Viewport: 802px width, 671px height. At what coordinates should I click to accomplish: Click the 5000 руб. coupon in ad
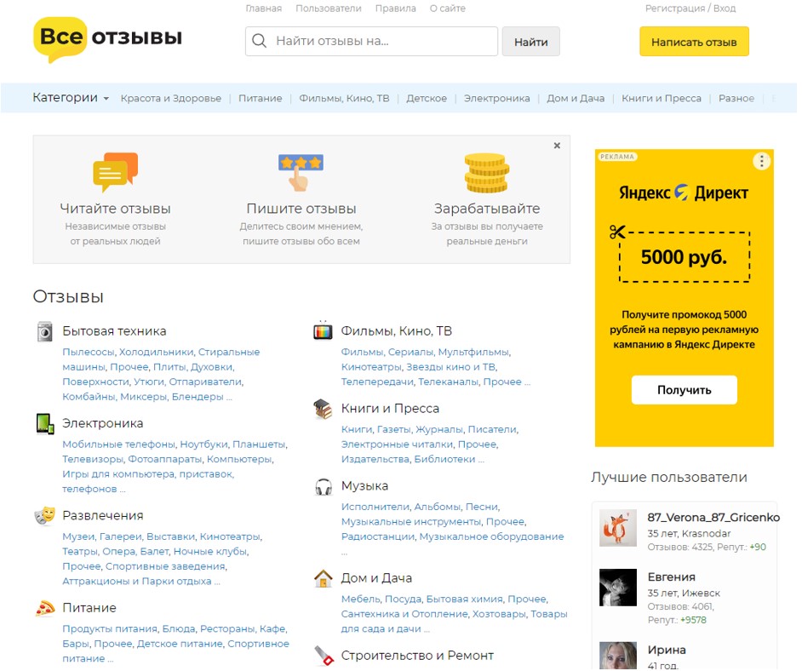click(x=685, y=257)
